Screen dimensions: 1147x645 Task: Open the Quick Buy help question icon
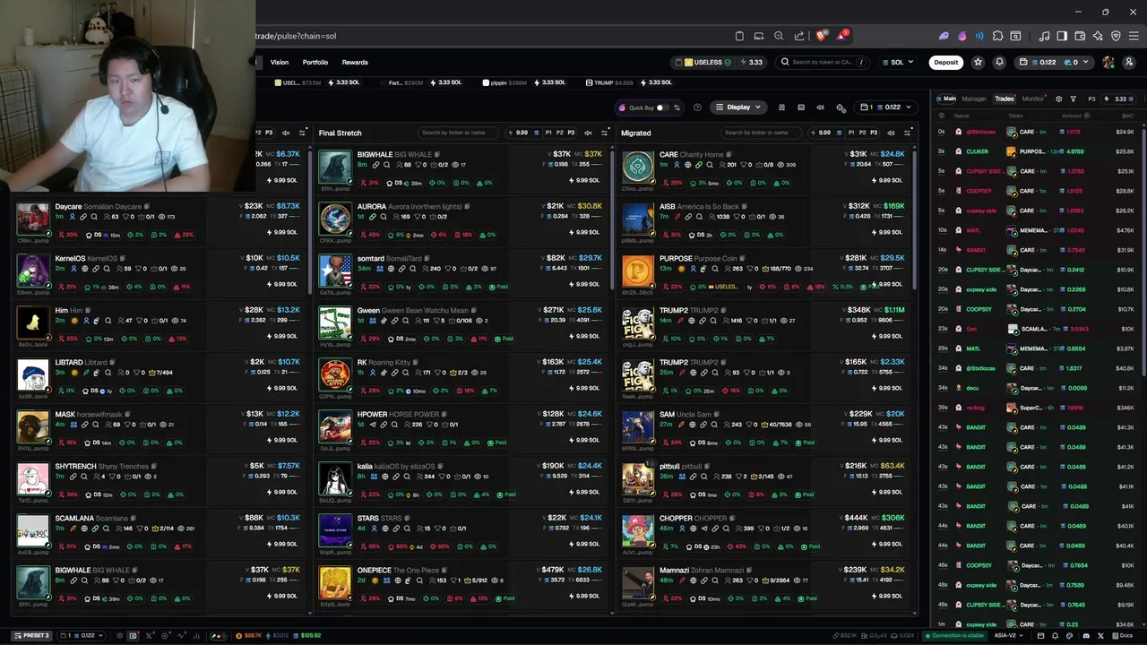(x=697, y=107)
